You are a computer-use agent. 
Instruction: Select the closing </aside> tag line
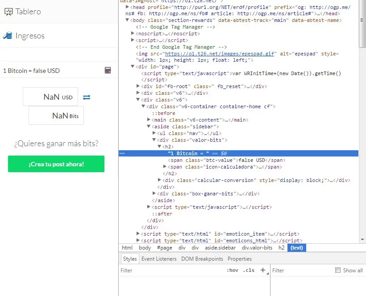(x=163, y=200)
